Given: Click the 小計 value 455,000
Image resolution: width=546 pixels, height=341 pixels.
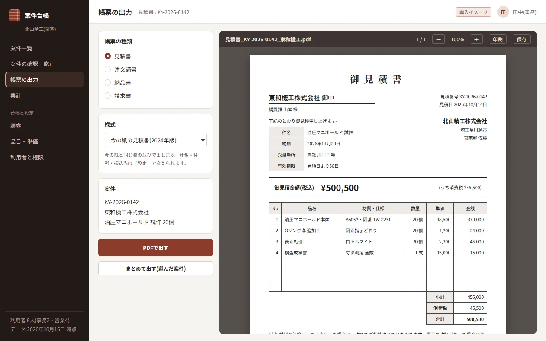Looking at the screenshot, I should (470, 297).
